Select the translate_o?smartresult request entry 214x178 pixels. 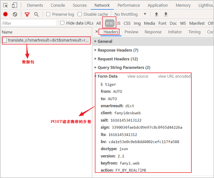(47, 40)
